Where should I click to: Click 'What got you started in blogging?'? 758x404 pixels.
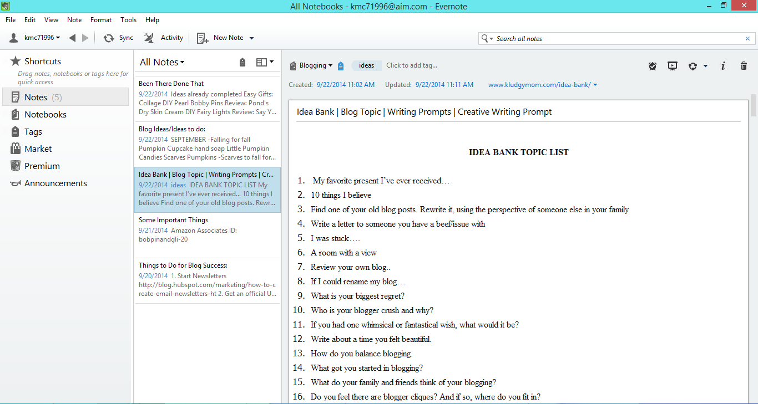(367, 368)
